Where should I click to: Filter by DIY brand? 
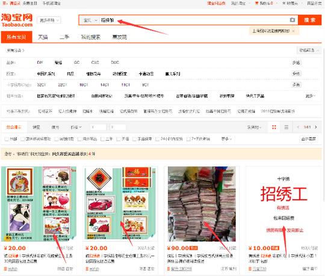[x=40, y=63]
